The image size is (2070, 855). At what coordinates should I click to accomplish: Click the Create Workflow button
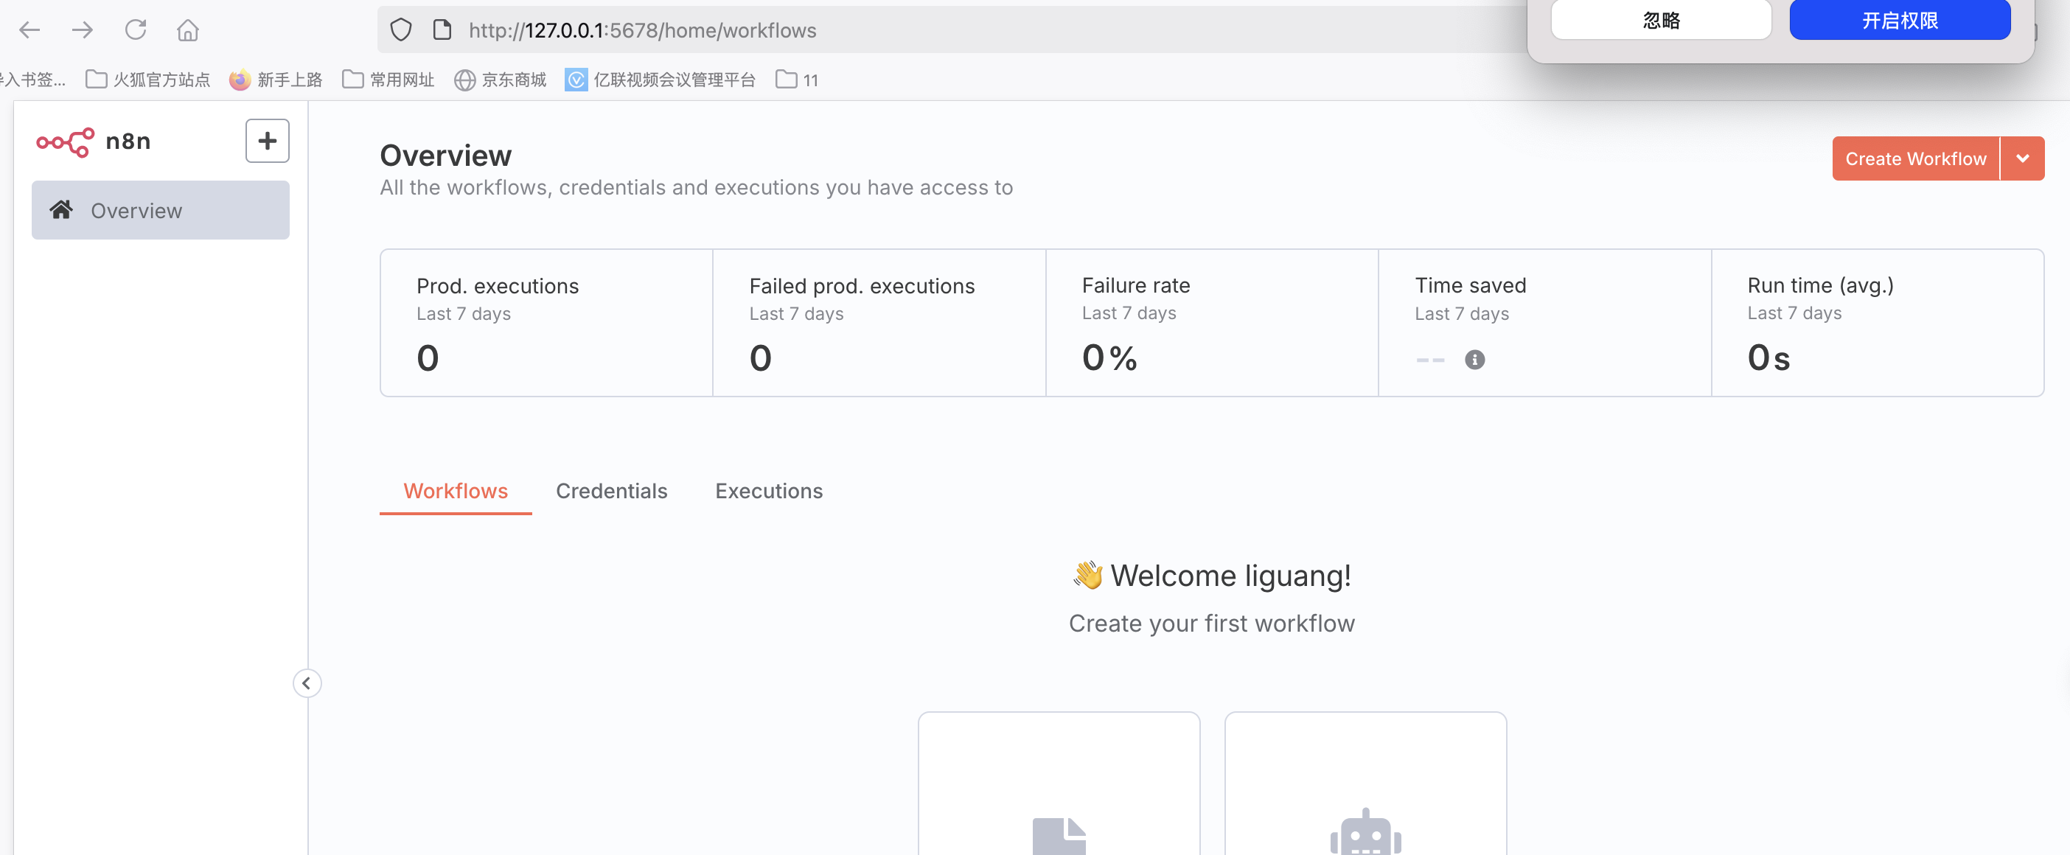coord(1916,158)
